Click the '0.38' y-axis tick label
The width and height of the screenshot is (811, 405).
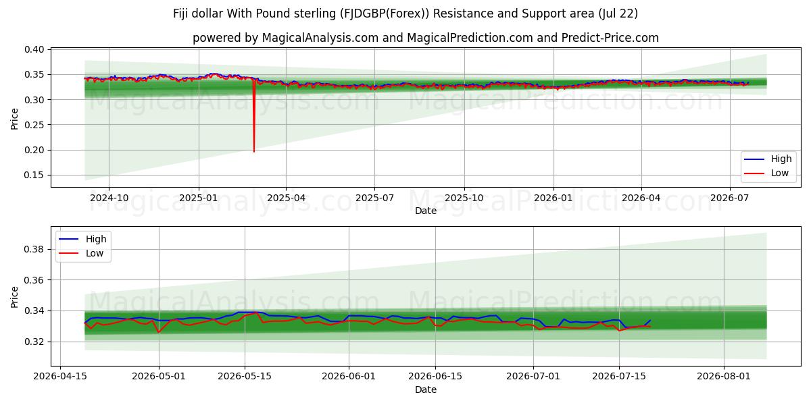(34, 249)
